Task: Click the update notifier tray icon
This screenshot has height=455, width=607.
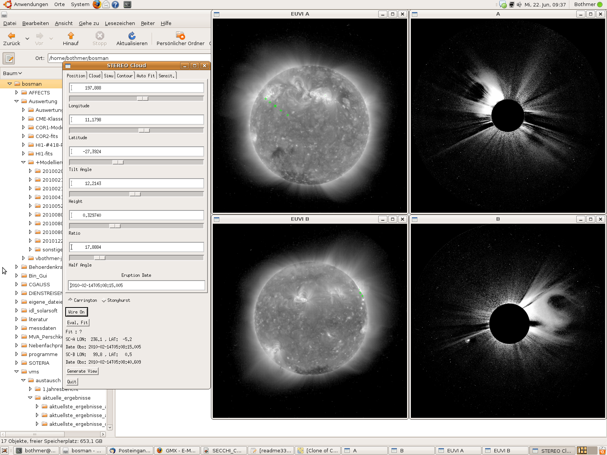Action: click(503, 5)
